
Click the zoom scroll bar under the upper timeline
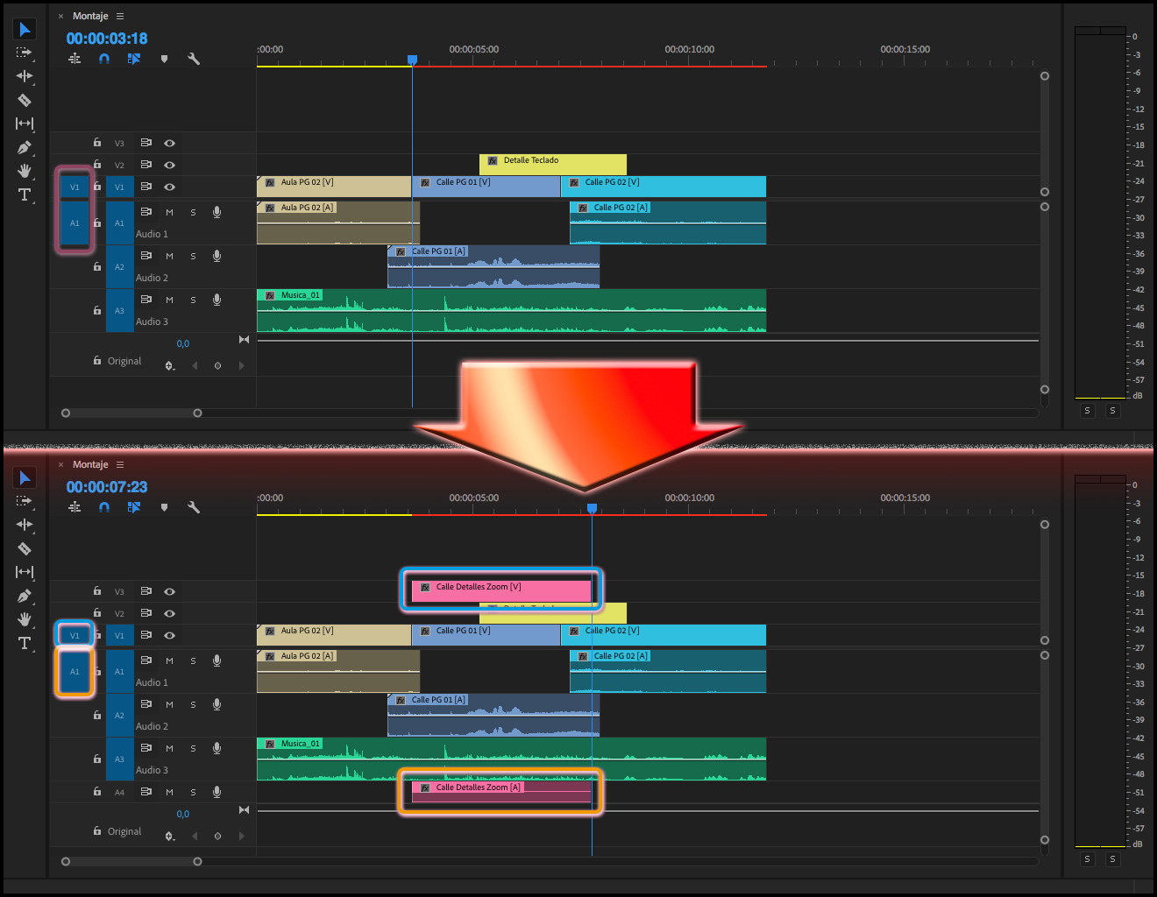(131, 413)
